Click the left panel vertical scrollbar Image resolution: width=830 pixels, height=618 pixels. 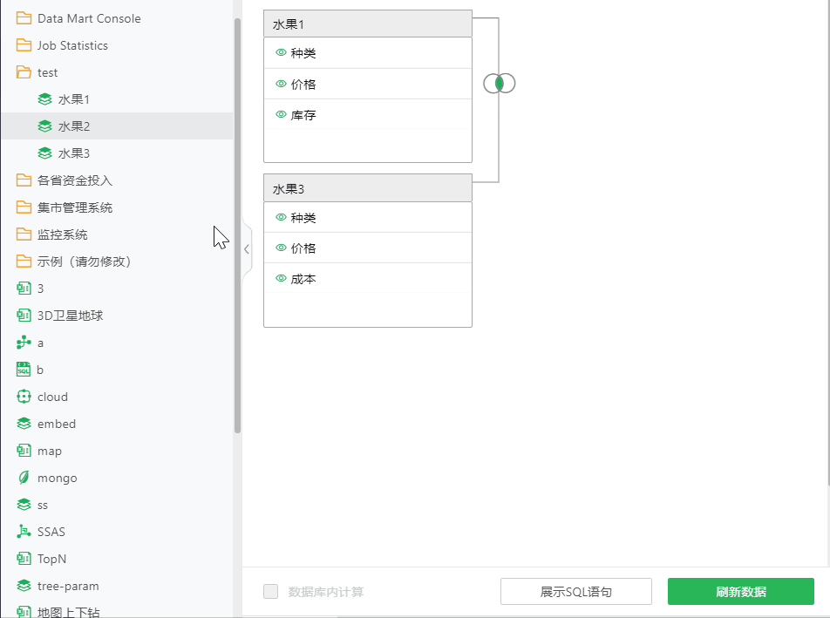(x=237, y=227)
